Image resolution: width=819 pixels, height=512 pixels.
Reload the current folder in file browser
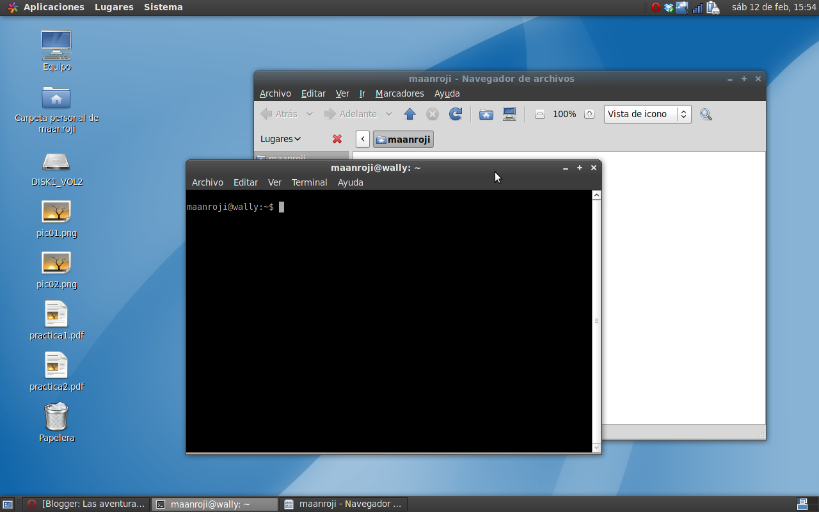(x=456, y=114)
